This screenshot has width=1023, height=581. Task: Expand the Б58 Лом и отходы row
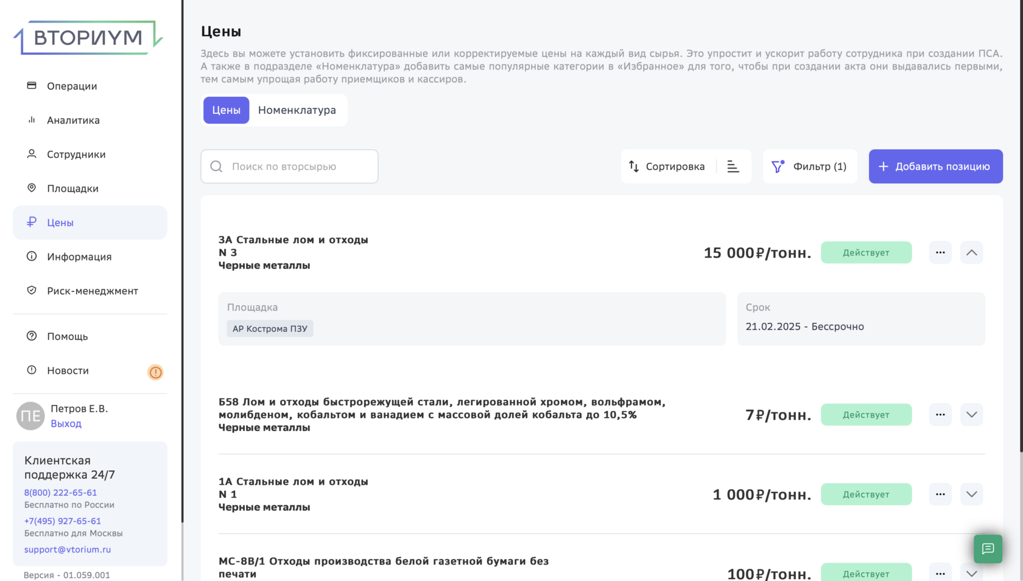coord(971,415)
